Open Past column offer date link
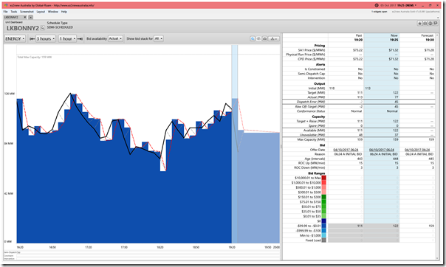The height and width of the screenshot is (267, 446). [346, 150]
